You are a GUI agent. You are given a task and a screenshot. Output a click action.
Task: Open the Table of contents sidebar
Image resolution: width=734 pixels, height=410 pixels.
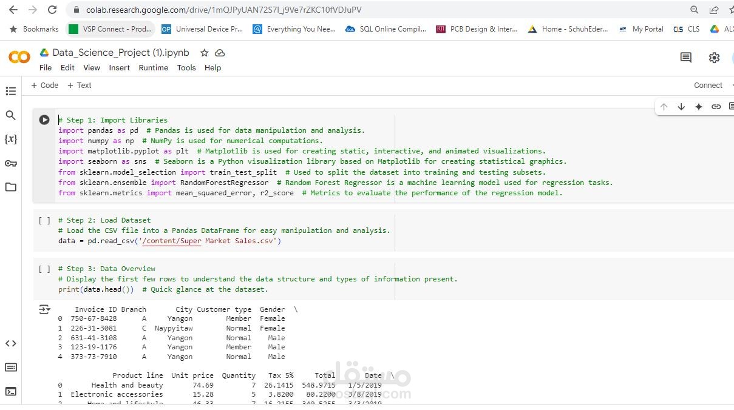point(10,91)
